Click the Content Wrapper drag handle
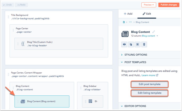This screenshot has width=182, height=111. 8,74
